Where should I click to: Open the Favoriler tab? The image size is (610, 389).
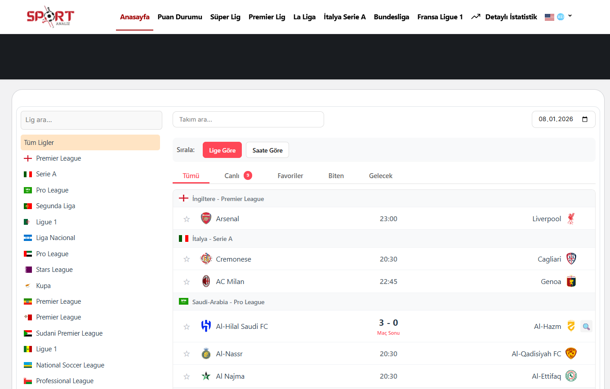point(290,175)
